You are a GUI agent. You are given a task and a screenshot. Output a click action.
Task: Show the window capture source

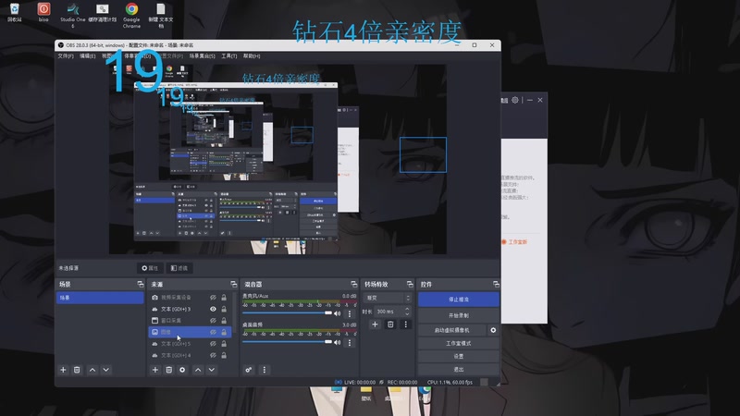coord(213,321)
